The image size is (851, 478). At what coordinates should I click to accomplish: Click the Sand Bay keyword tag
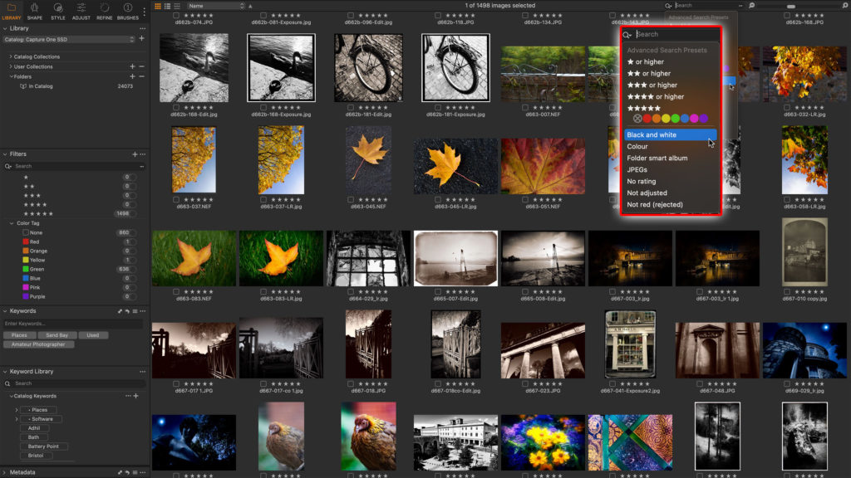(57, 335)
